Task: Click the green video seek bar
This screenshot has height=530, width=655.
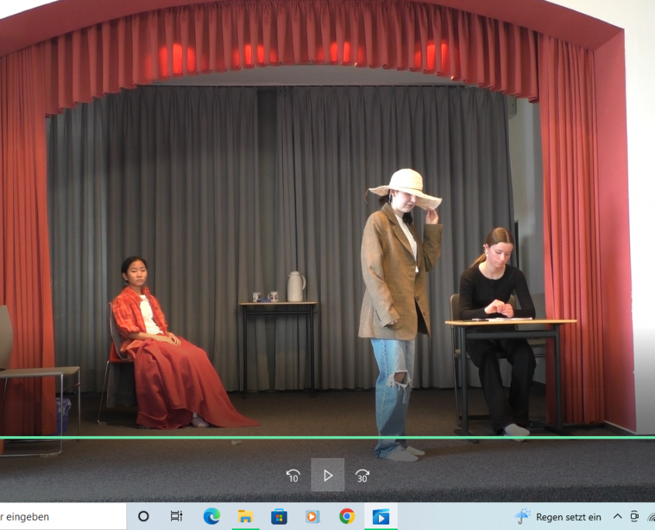Action: (x=327, y=438)
